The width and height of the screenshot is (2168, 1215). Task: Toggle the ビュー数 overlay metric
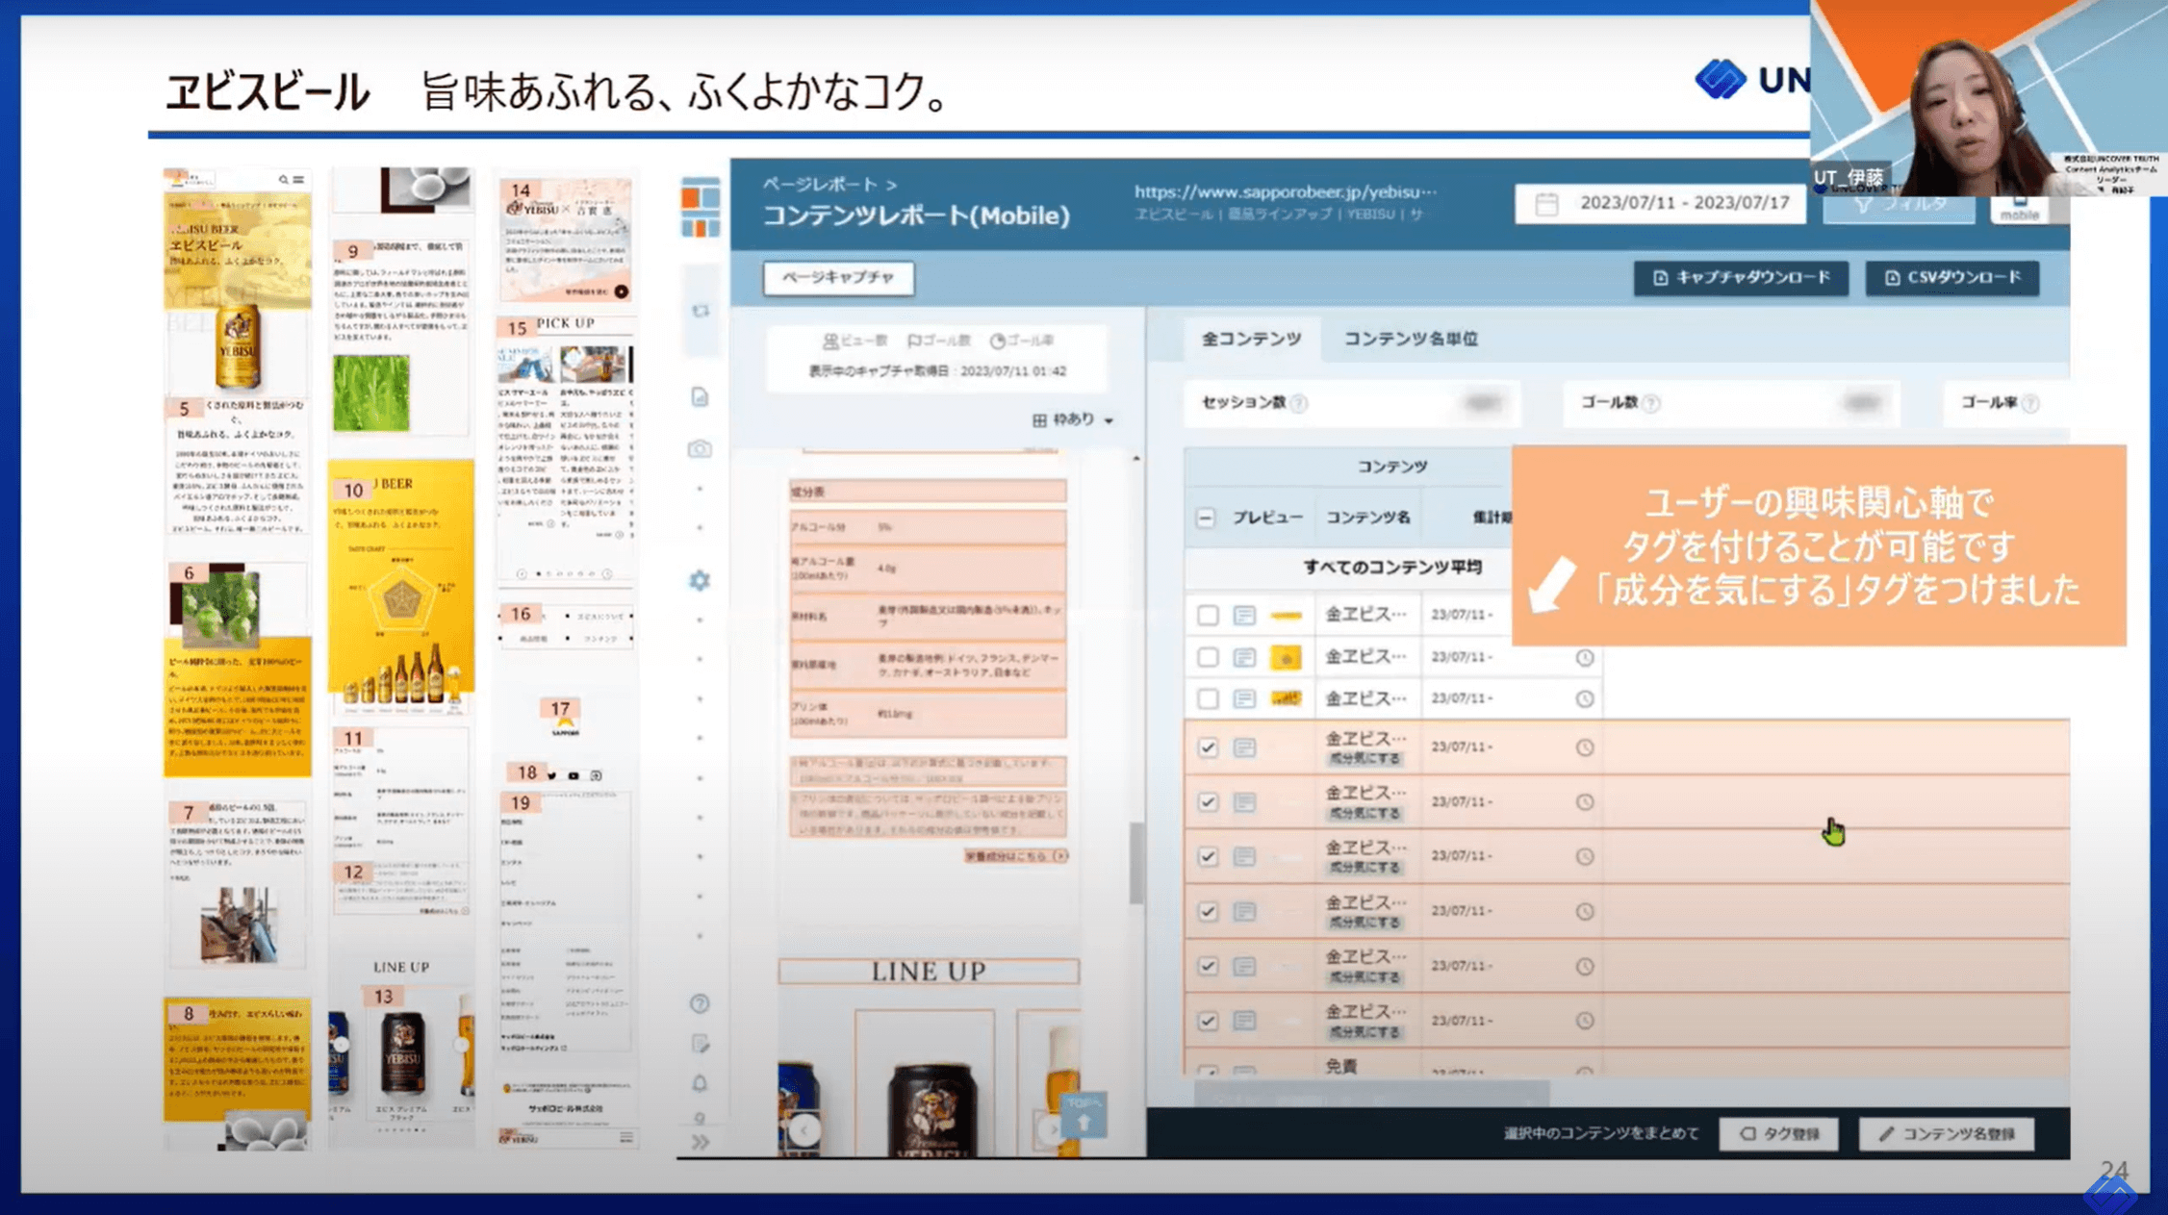(x=855, y=341)
